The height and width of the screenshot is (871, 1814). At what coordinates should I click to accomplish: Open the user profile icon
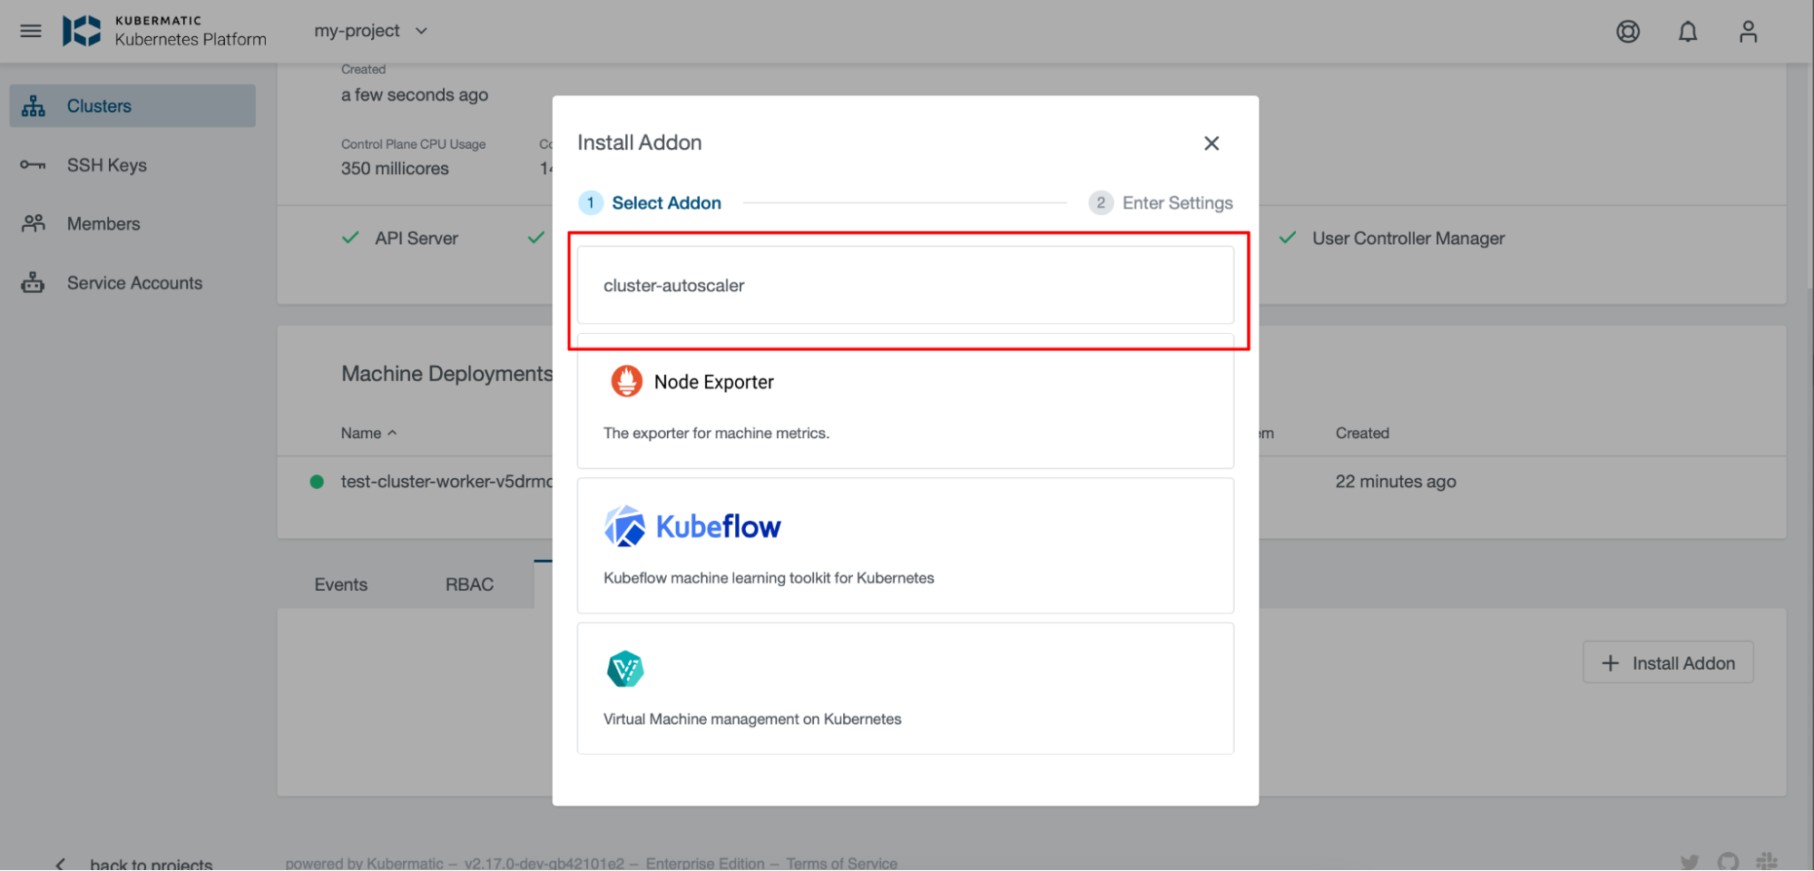pos(1747,32)
